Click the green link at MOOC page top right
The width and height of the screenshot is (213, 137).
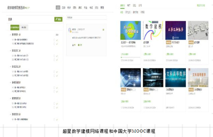point(201,5)
